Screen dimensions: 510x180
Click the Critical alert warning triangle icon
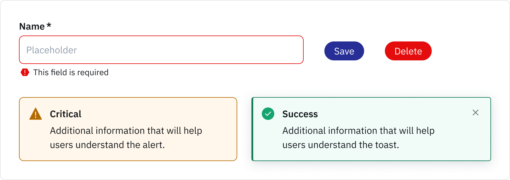coord(36,114)
